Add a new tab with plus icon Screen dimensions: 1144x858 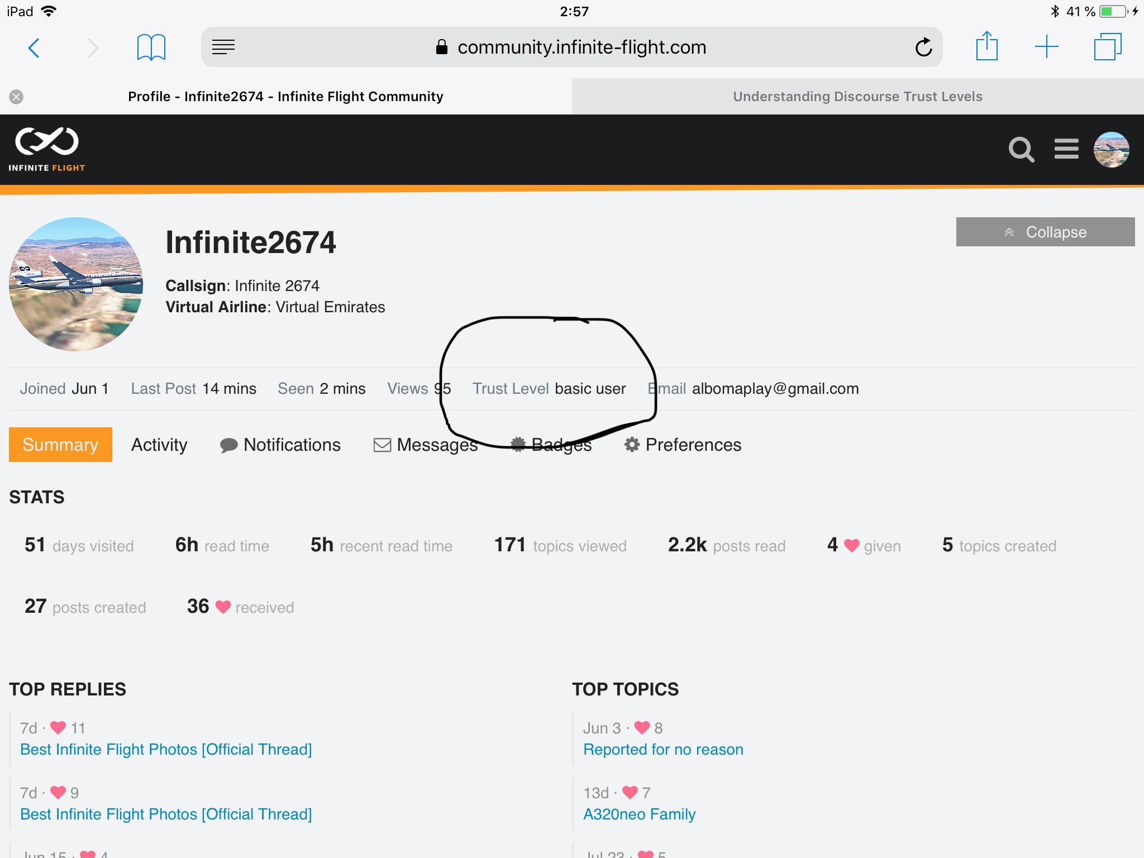1046,47
